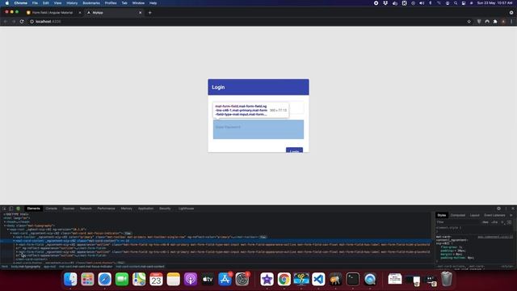Close the MyApp tab
The height and width of the screenshot is (291, 517).
pos(140,13)
